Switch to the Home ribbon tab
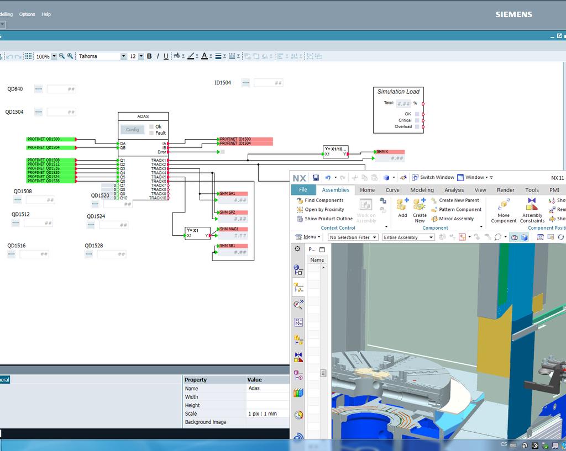The height and width of the screenshot is (451, 566). tap(367, 190)
